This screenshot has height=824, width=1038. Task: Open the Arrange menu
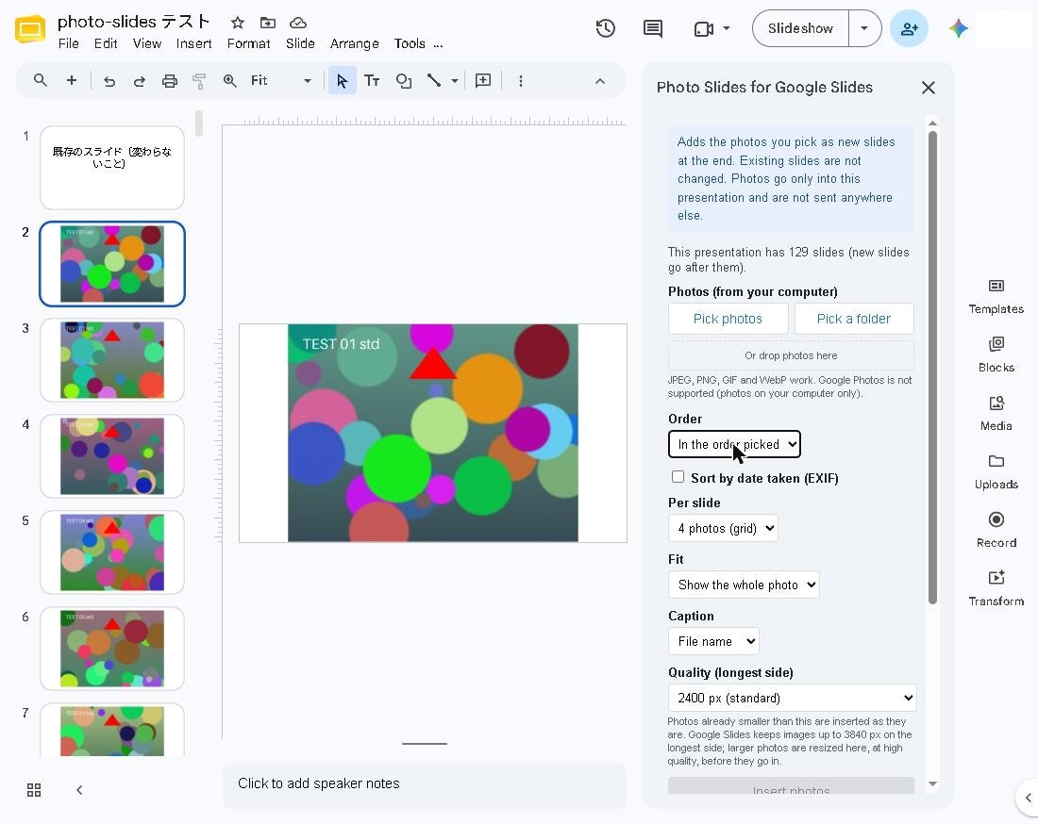(x=354, y=43)
